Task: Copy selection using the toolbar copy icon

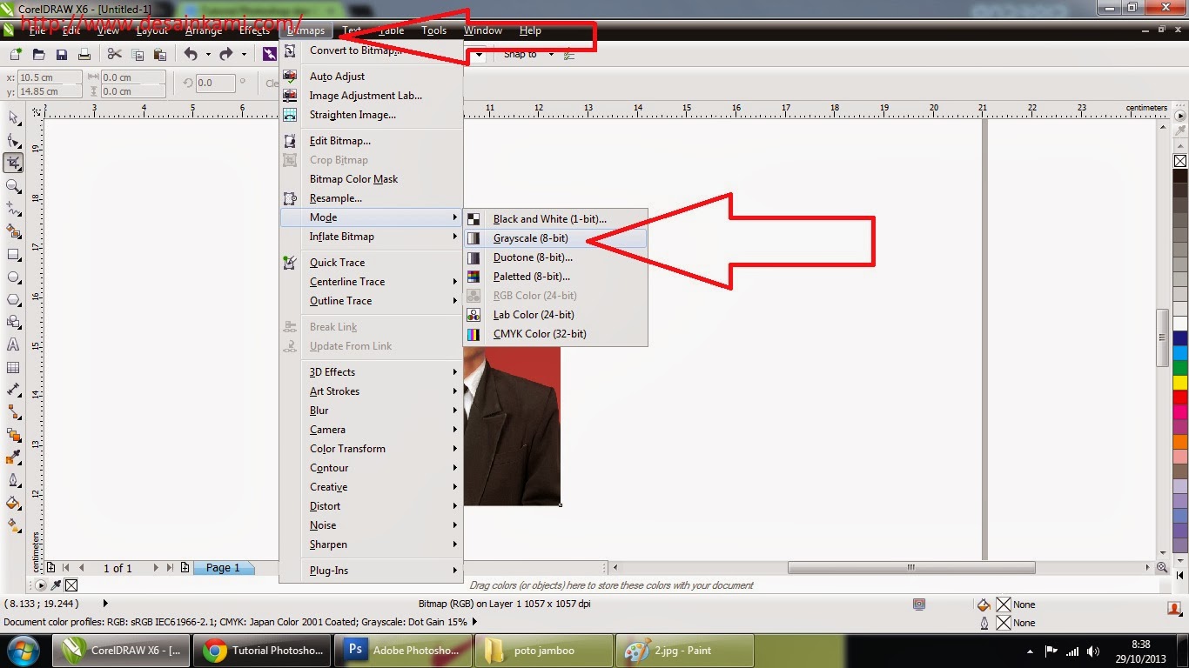Action: [137, 54]
